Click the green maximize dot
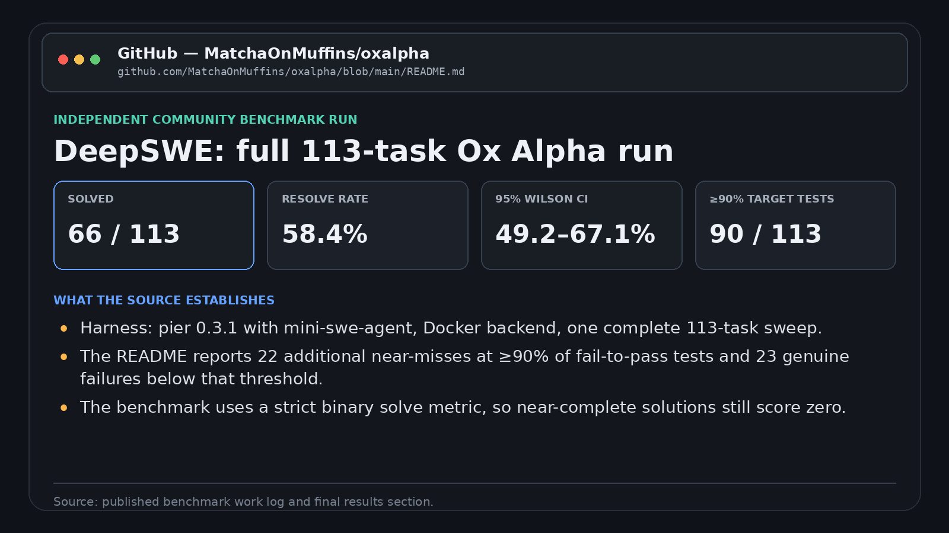The width and height of the screenshot is (949, 533). (x=95, y=59)
